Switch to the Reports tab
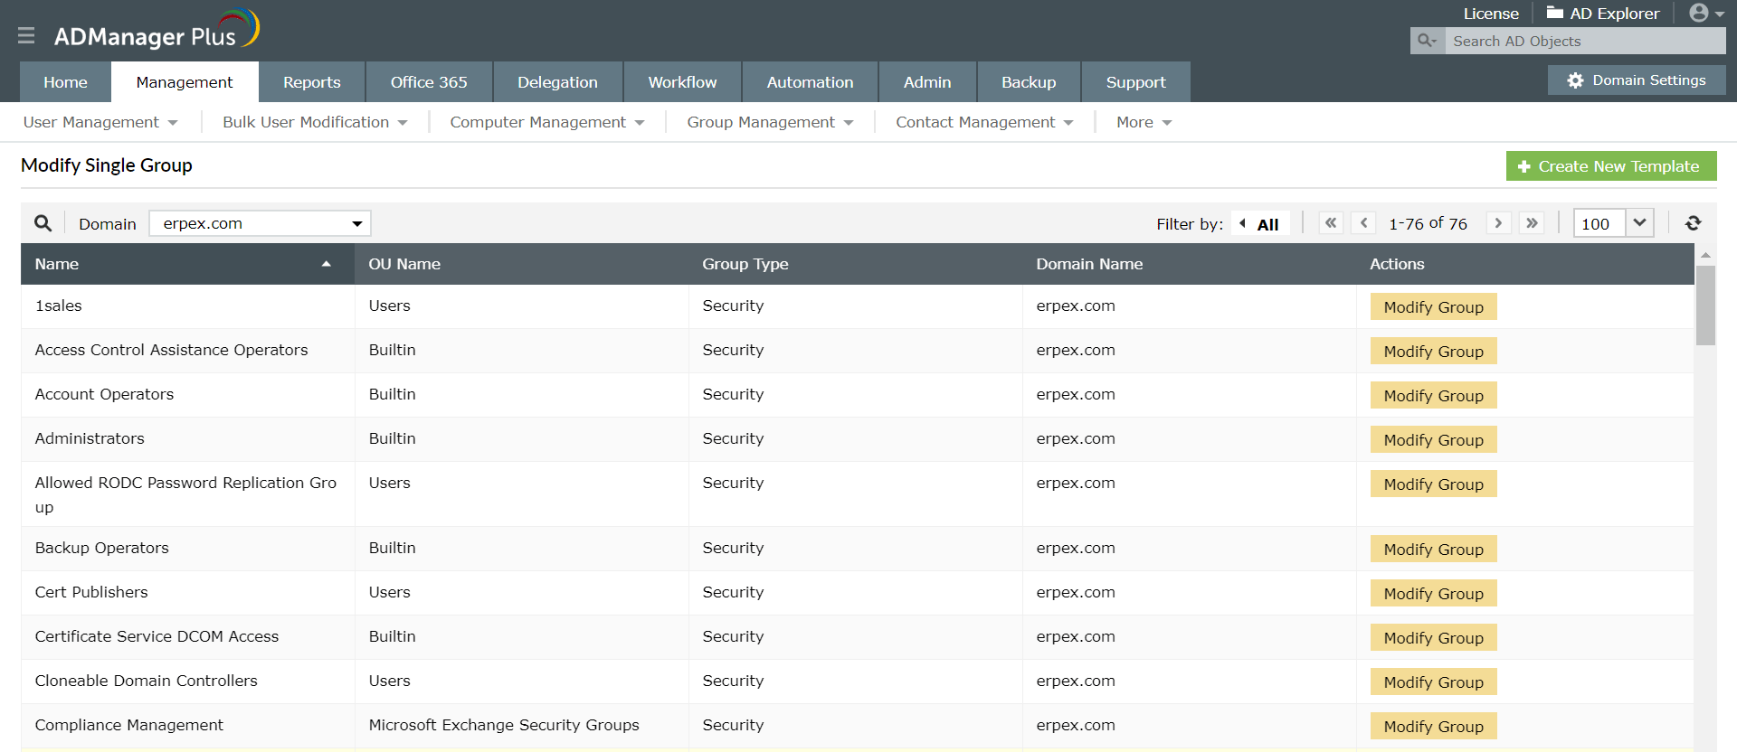Viewport: 1737px width, 752px height. 311,82
